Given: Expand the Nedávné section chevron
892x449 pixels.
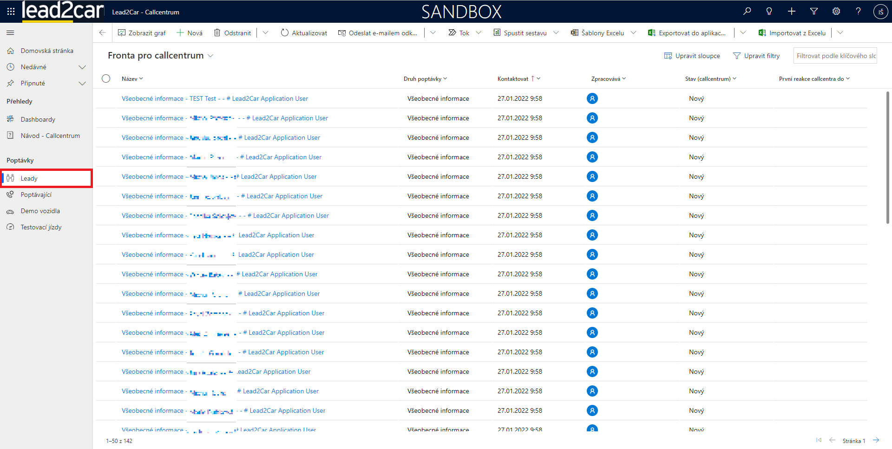Looking at the screenshot, I should (x=82, y=67).
